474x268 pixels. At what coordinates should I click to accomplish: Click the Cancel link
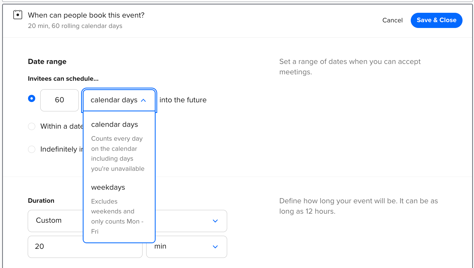coord(392,20)
